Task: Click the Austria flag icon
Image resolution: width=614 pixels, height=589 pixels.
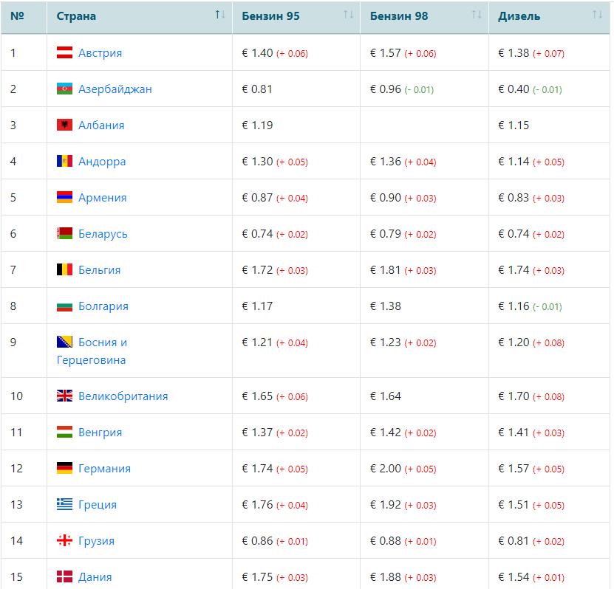Action: pos(64,52)
